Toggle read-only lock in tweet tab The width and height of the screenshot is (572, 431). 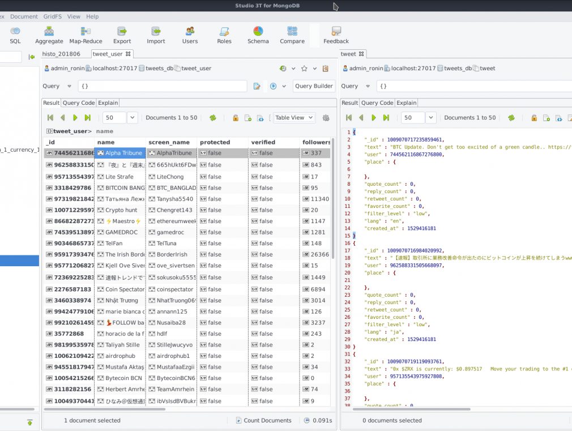click(x=534, y=117)
